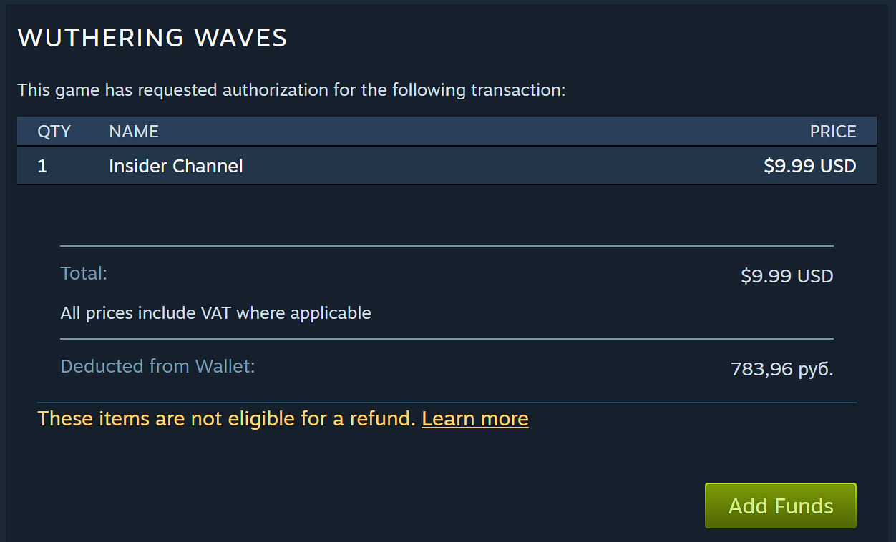The image size is (896, 542).
Task: Click the not eligible for refund warning
Action: tap(226, 418)
